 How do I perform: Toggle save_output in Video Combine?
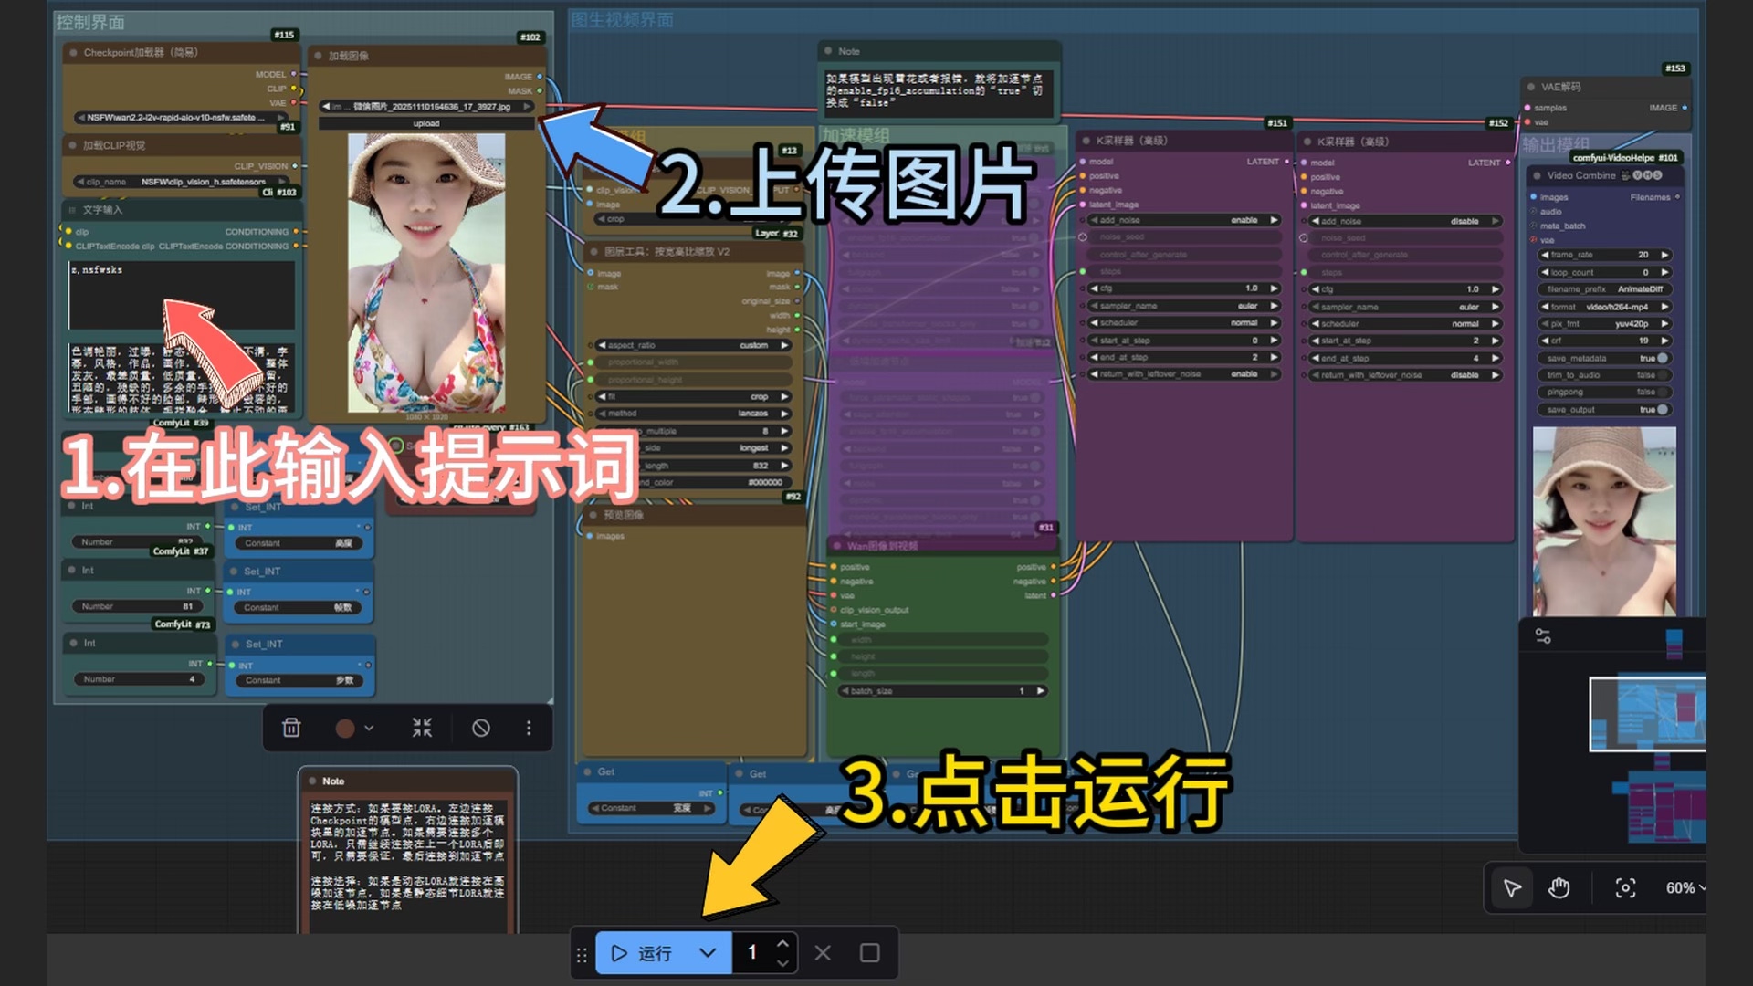1663,410
